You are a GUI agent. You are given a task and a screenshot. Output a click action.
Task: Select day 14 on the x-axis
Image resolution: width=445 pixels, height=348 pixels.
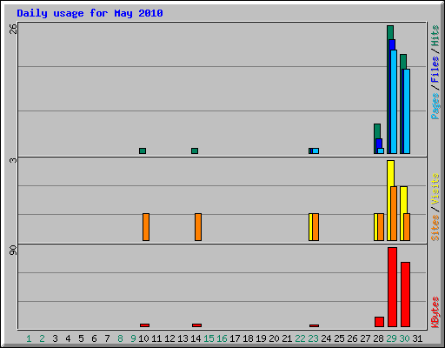[x=196, y=338]
